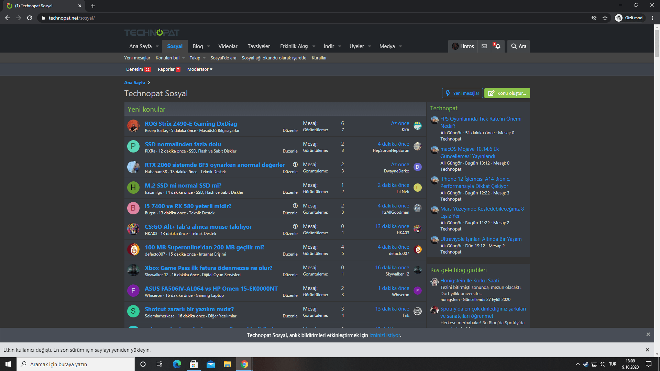This screenshot has height=371, width=660.
Task: Expand the Konuları bul submenu
Action: (183, 58)
